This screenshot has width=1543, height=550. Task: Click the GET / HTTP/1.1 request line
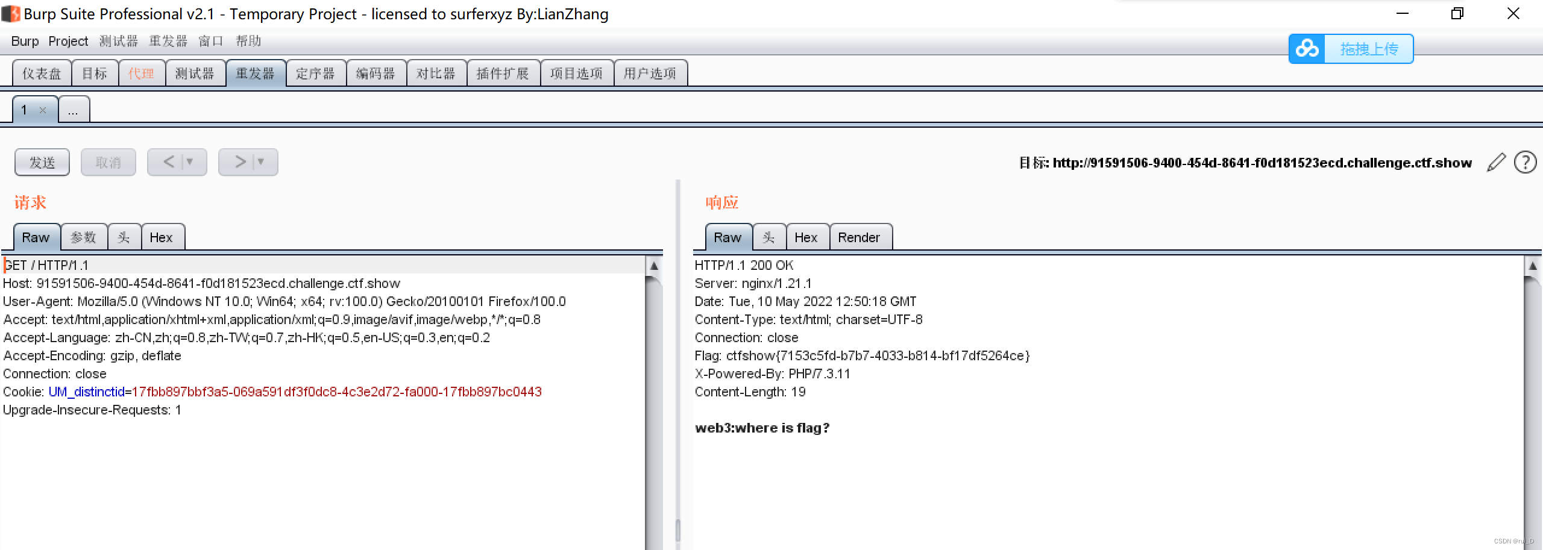46,265
